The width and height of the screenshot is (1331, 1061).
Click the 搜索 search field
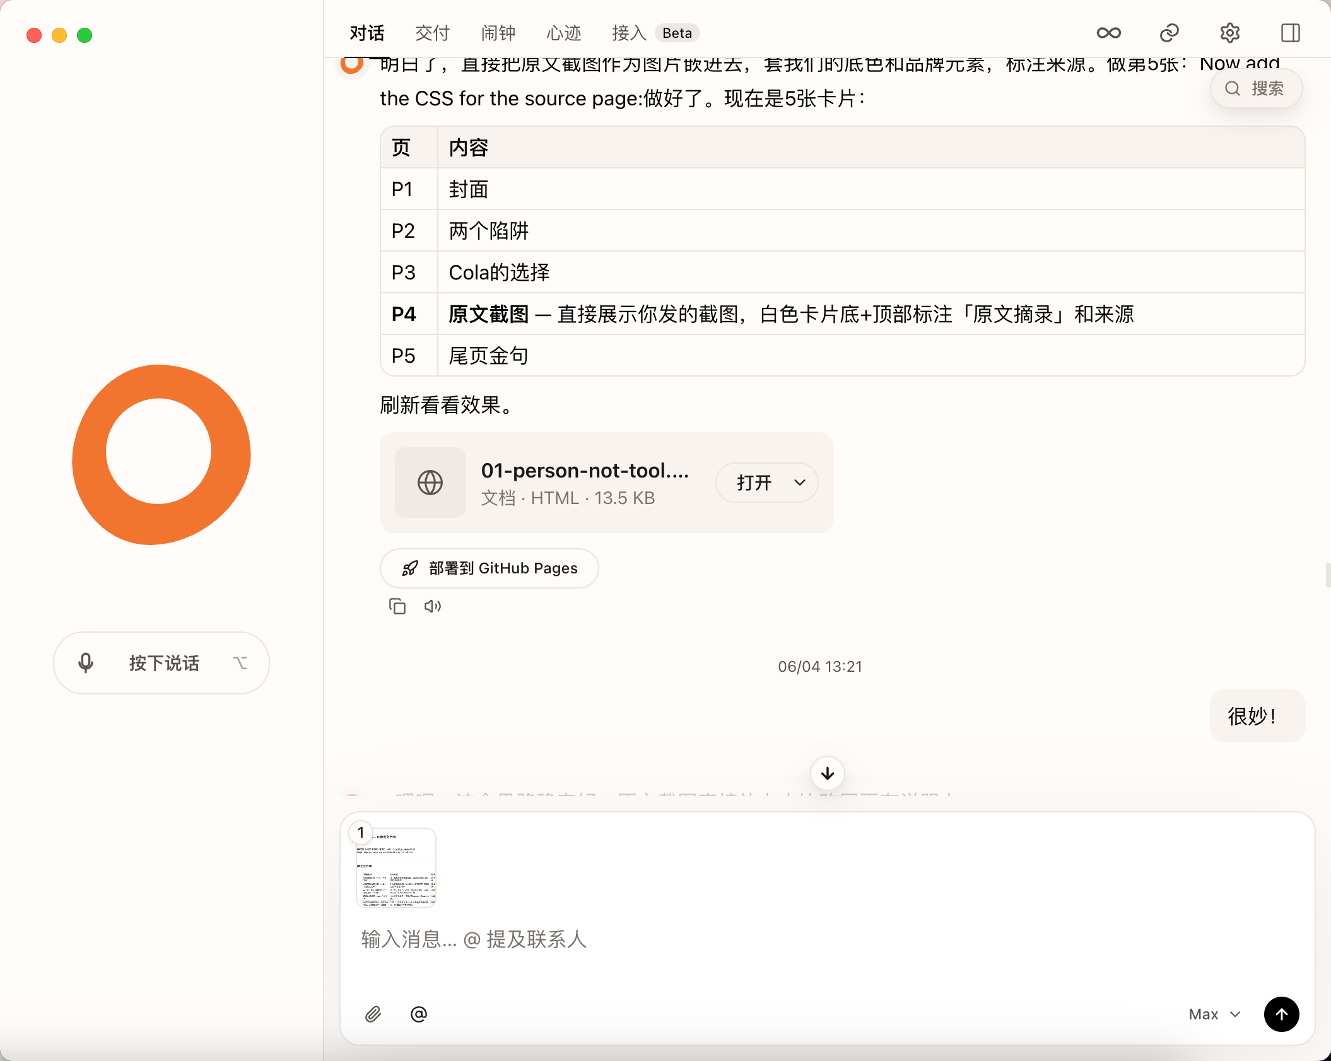click(1256, 88)
